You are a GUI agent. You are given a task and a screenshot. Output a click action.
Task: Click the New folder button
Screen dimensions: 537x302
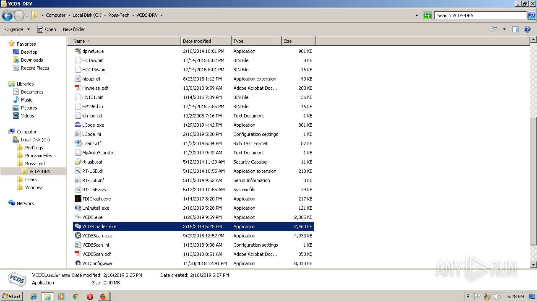74,29
